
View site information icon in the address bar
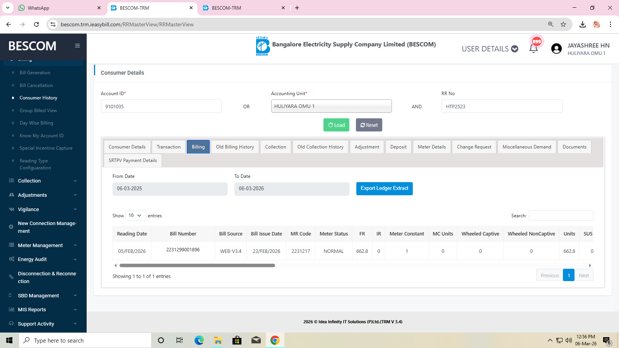pyautogui.click(x=53, y=24)
